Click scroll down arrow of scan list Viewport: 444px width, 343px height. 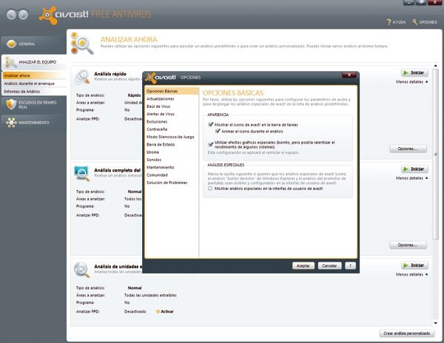click(436, 323)
